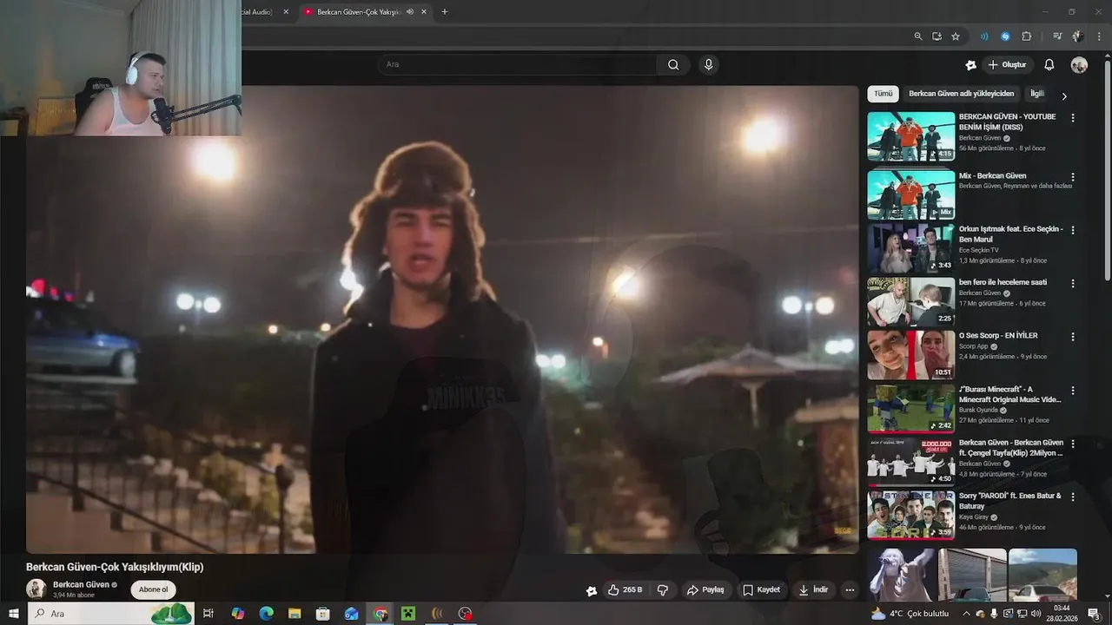Show more filter chips with the arrow
This screenshot has height=625, width=1112.
[1064, 95]
